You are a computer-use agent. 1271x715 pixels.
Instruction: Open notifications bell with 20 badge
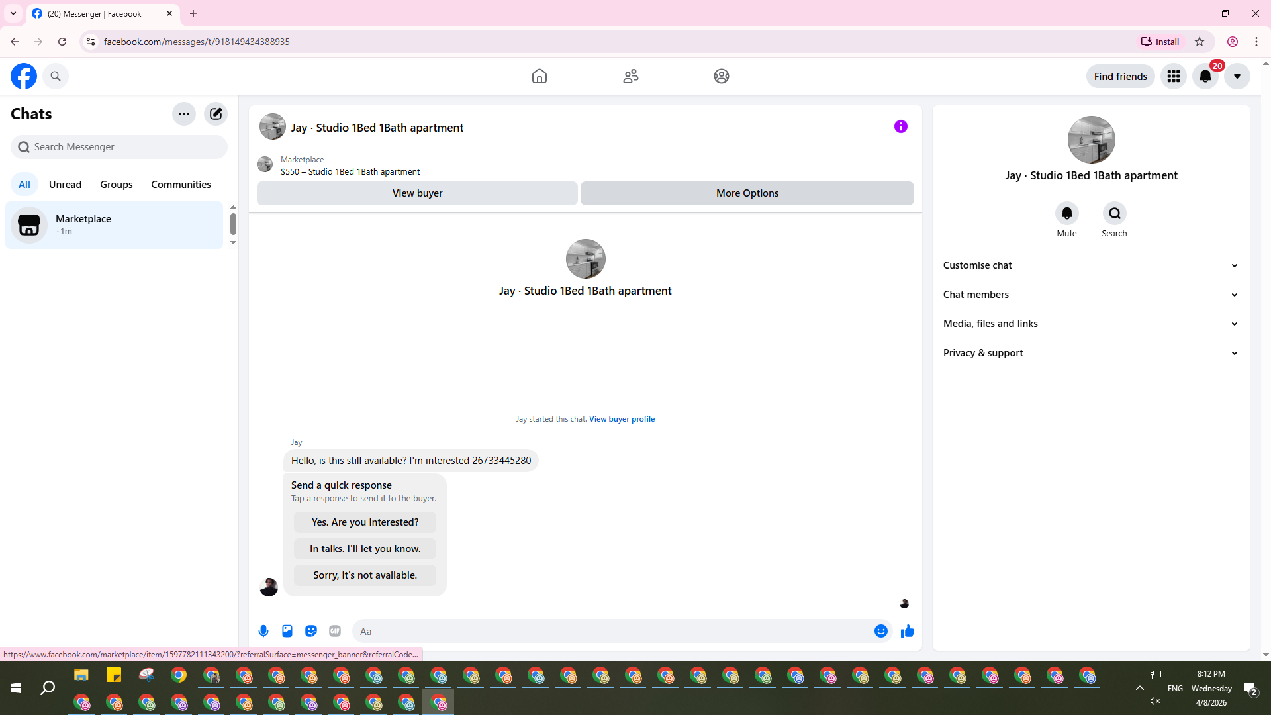click(x=1205, y=76)
